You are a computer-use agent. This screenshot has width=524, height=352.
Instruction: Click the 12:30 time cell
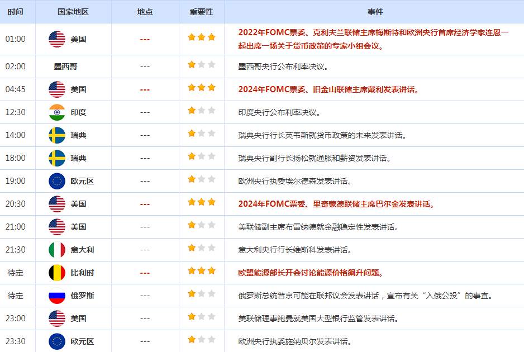[16, 112]
